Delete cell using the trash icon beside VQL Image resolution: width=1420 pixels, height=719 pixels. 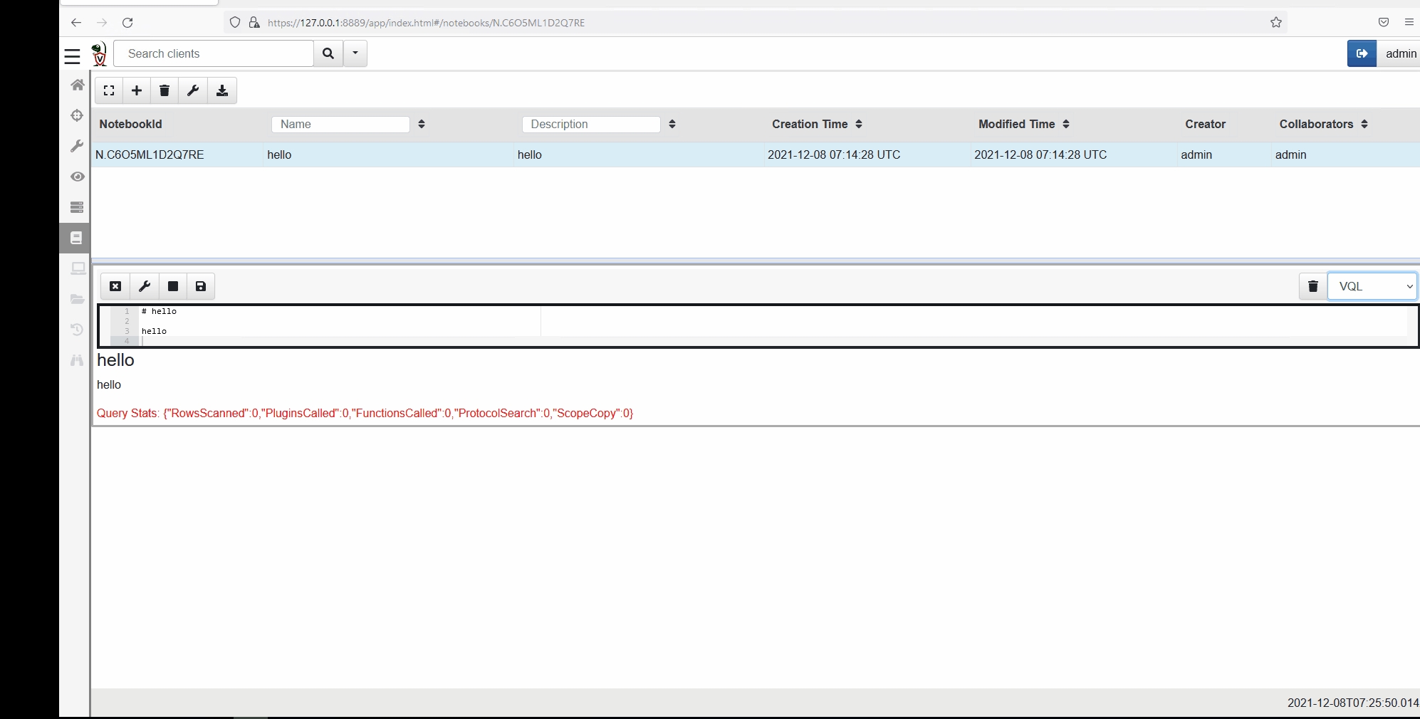pyautogui.click(x=1312, y=286)
